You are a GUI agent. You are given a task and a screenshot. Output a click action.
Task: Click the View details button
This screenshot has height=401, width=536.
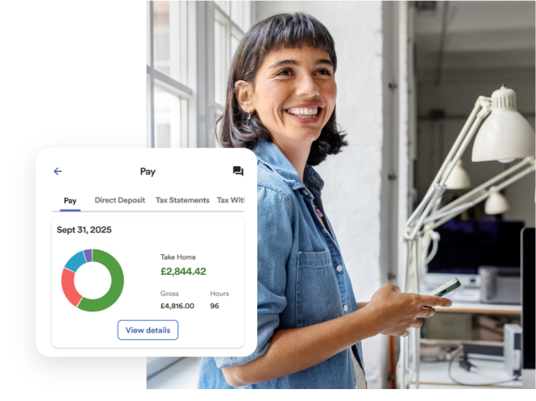[x=148, y=330]
